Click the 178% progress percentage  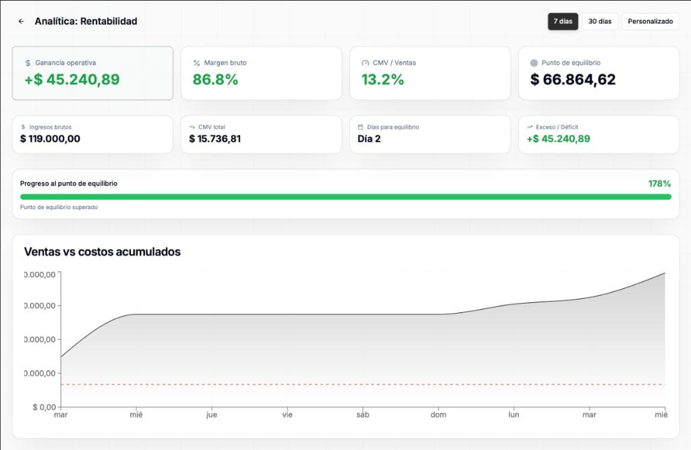click(659, 184)
